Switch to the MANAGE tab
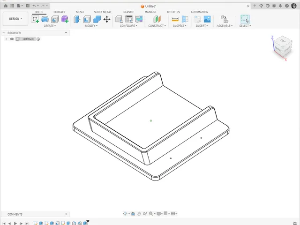300x225 pixels. pyautogui.click(x=150, y=12)
